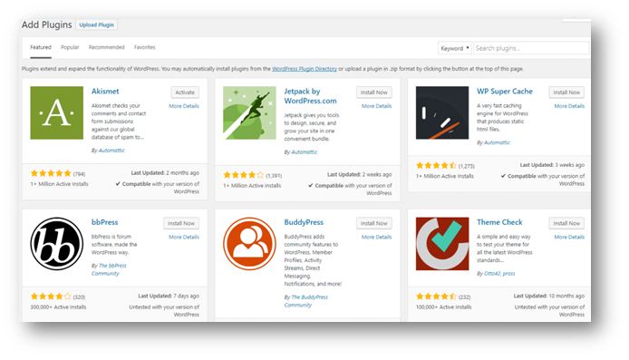Install the Jetpack plugin now
This screenshot has height=360, width=629.
point(374,92)
